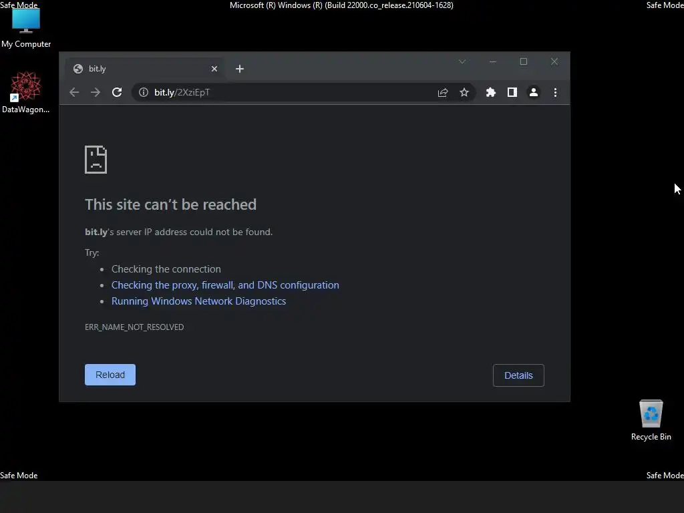Select the bit.ly tab
This screenshot has height=513, width=684.
[145, 69]
